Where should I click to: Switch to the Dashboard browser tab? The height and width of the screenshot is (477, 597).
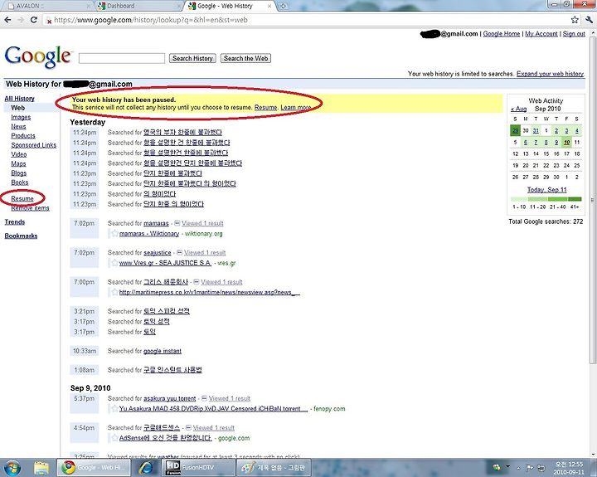pos(138,6)
